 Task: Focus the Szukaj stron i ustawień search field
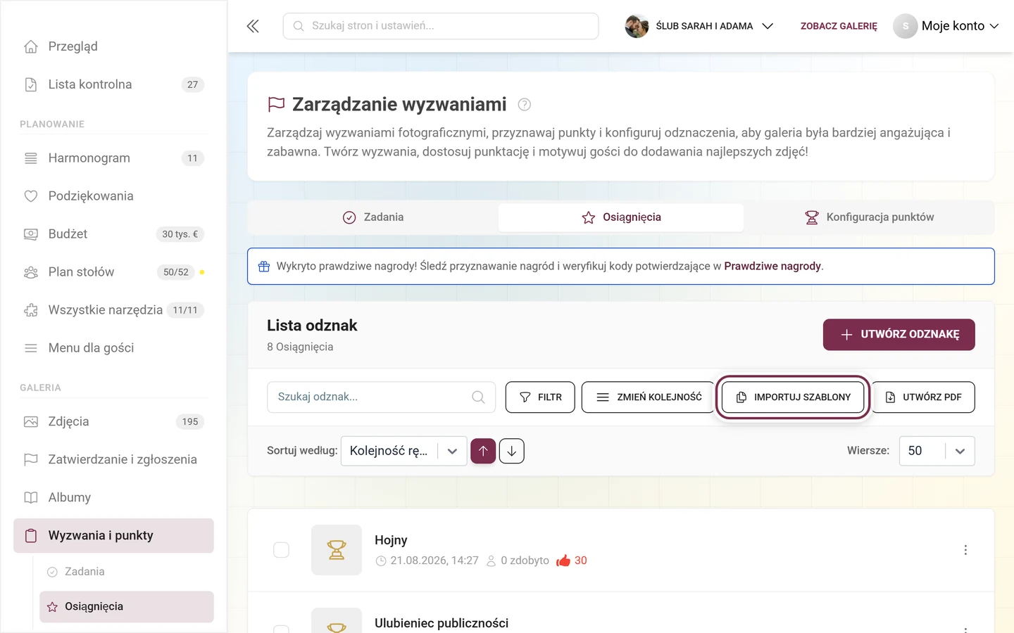tap(441, 26)
